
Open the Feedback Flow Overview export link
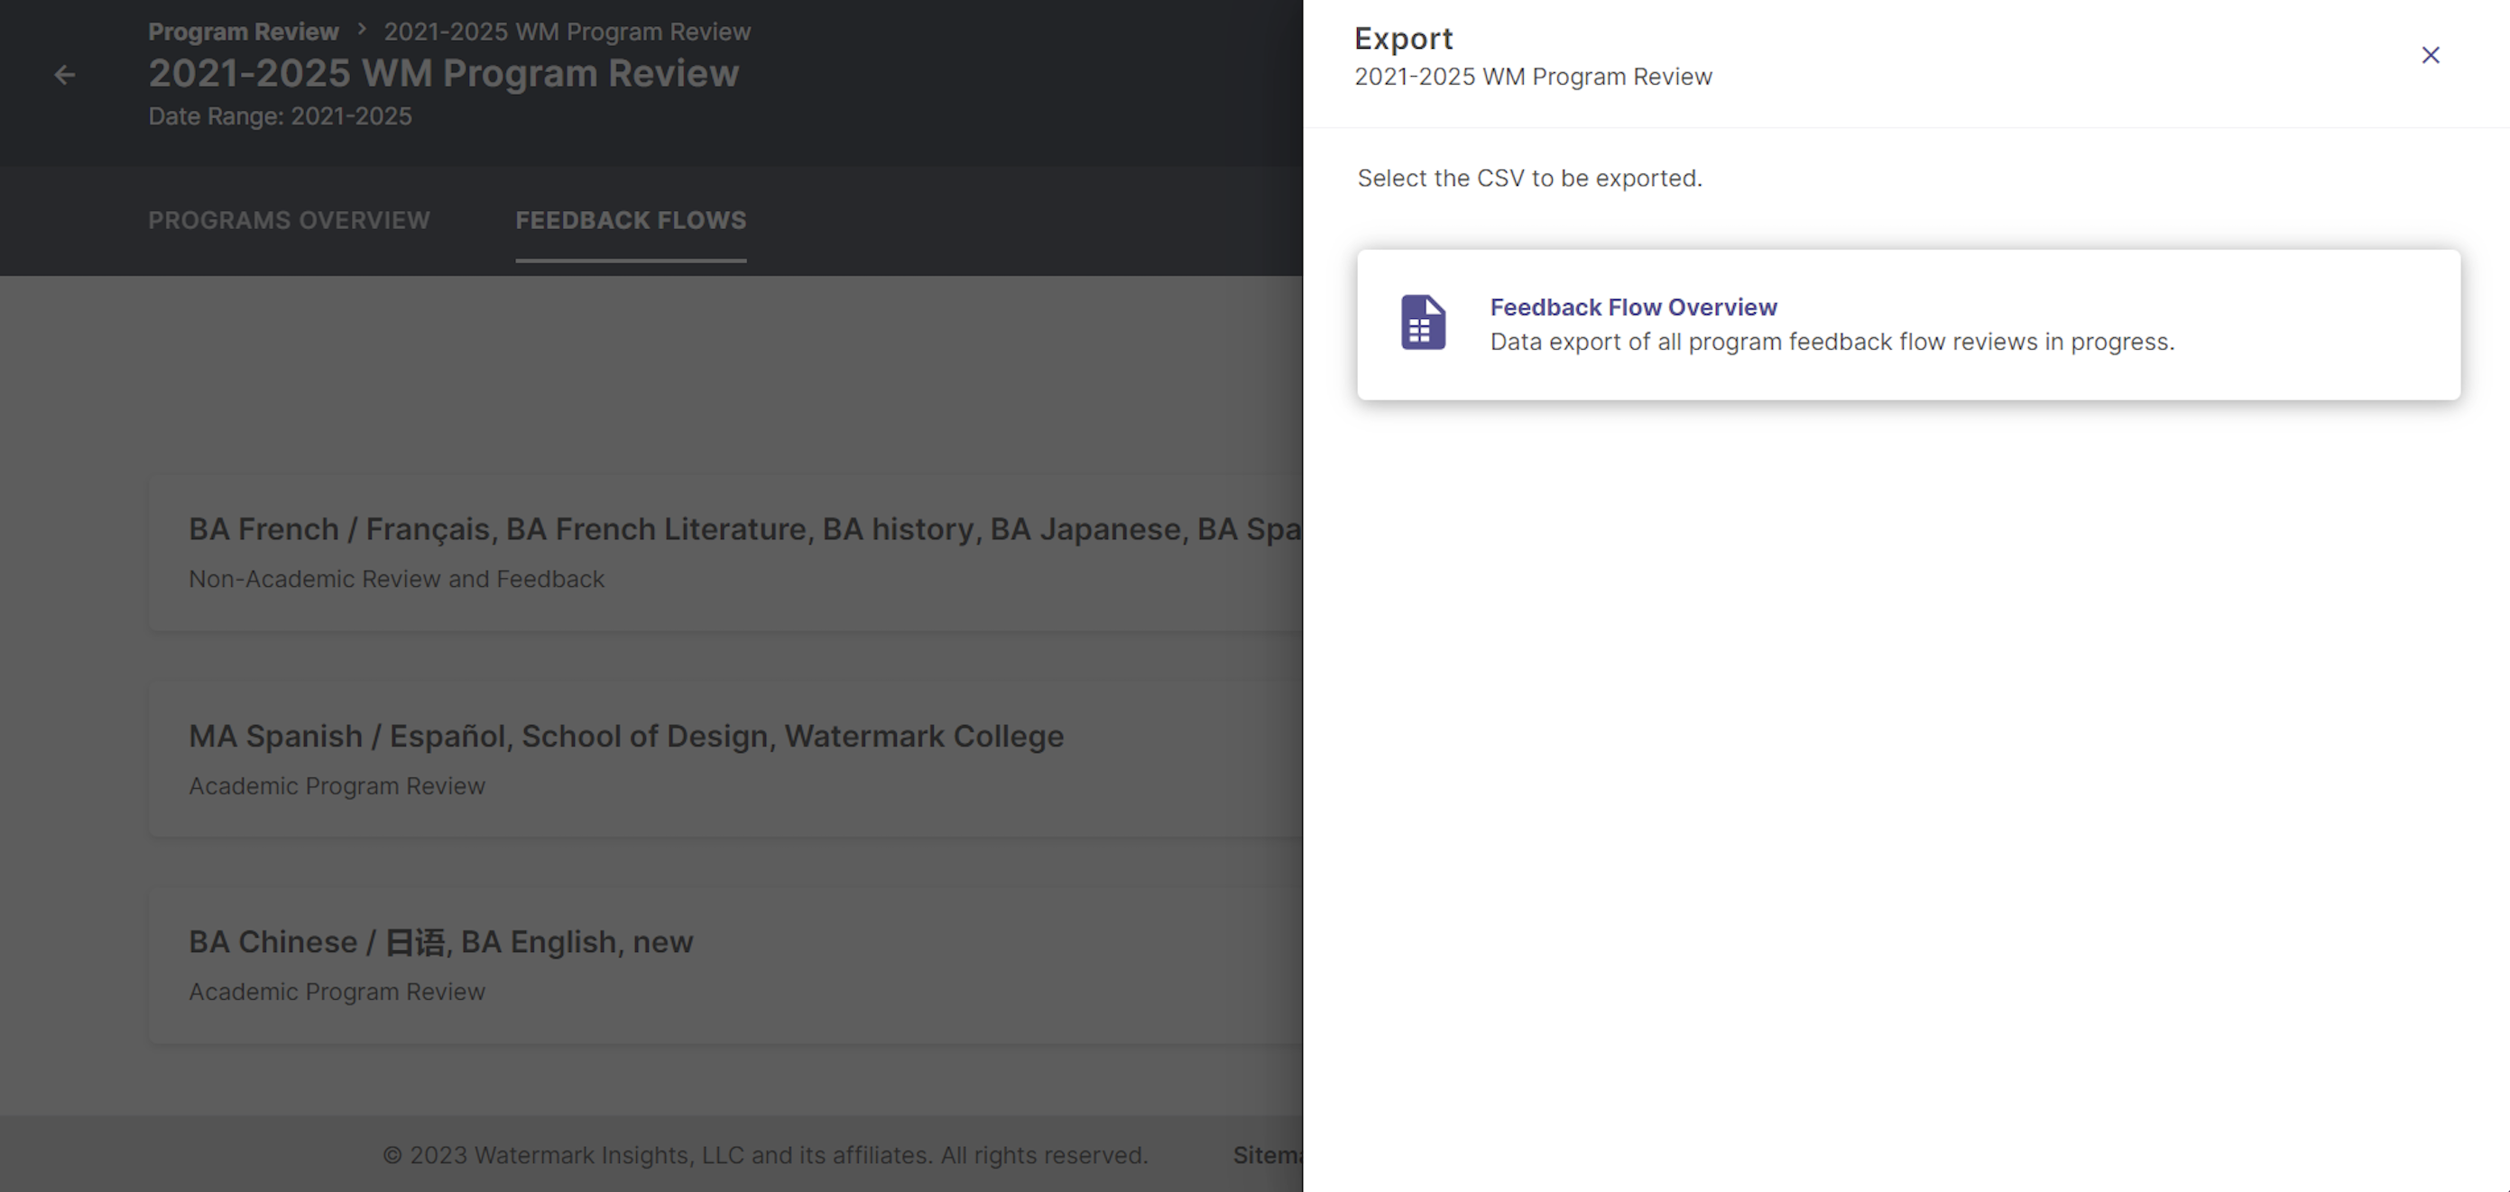[x=1633, y=307]
